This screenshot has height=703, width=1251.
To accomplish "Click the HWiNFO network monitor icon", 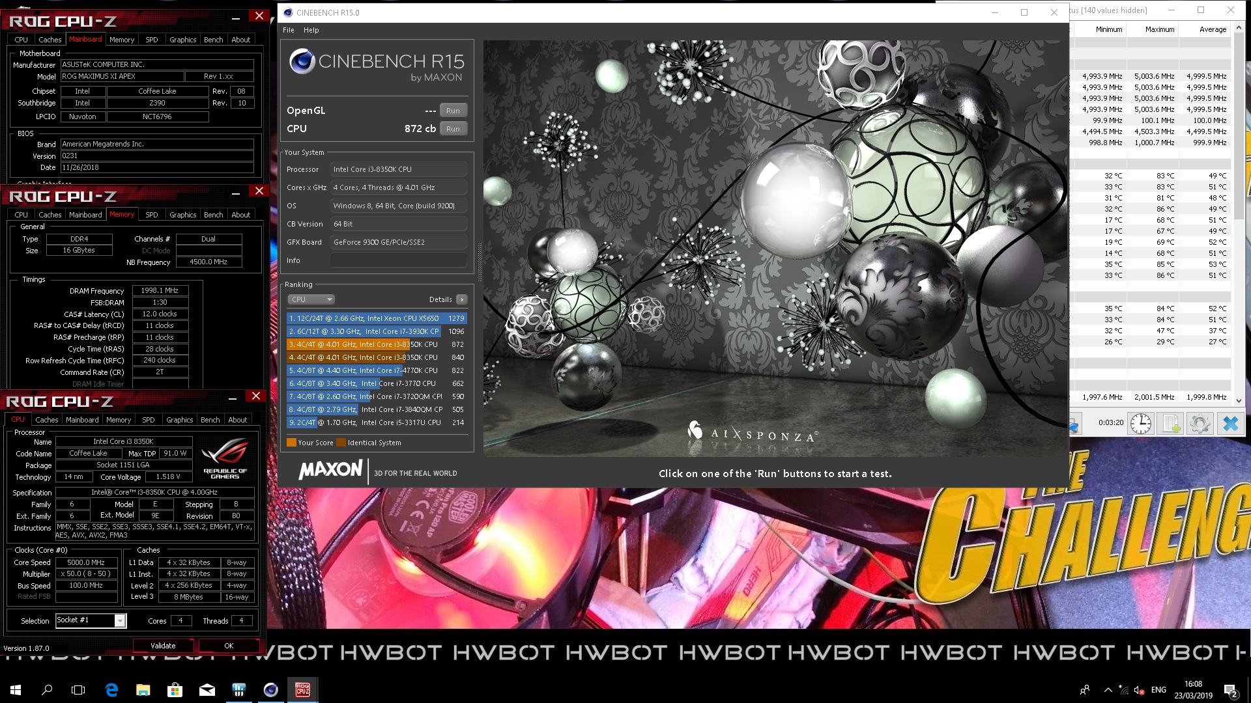I will pyautogui.click(x=1074, y=424).
